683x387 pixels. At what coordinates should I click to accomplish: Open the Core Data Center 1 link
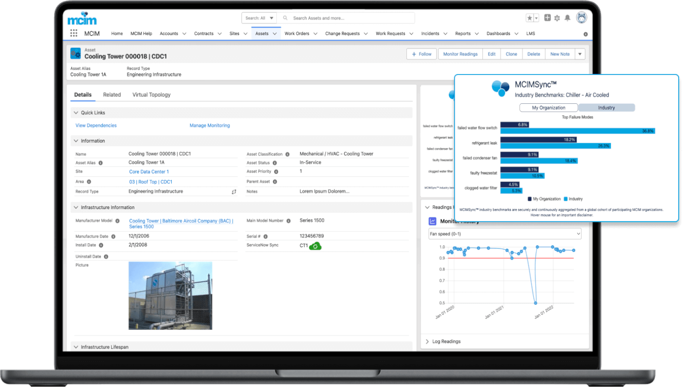coord(149,172)
